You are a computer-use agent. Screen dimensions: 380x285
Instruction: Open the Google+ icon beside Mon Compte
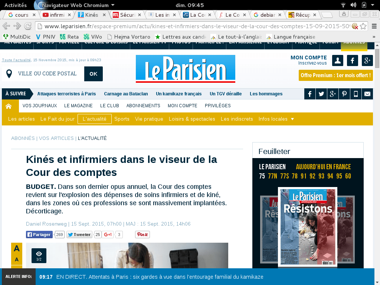click(367, 60)
